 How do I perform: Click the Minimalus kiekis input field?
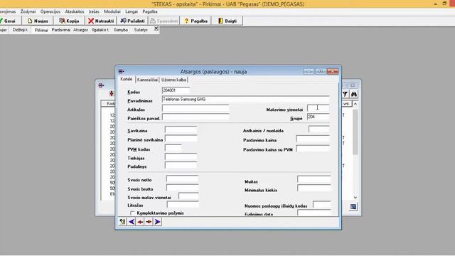tap(314, 188)
